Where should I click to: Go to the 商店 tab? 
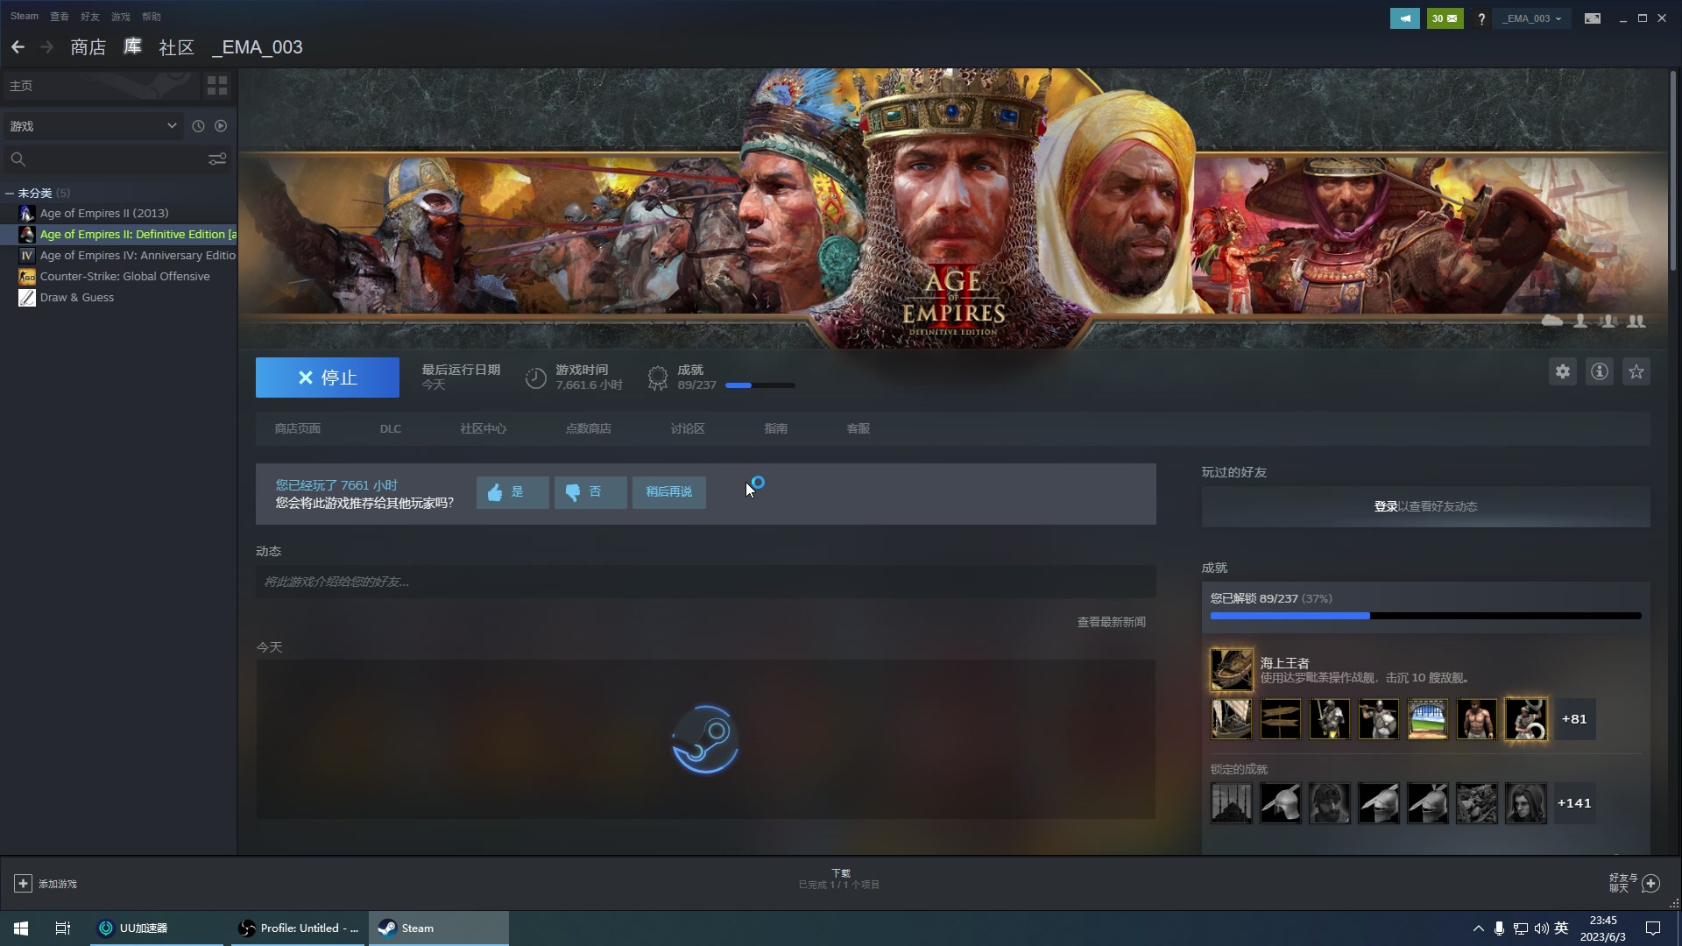[88, 47]
